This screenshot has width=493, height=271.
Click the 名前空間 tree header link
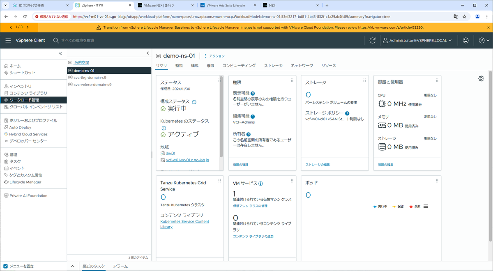coord(81,62)
